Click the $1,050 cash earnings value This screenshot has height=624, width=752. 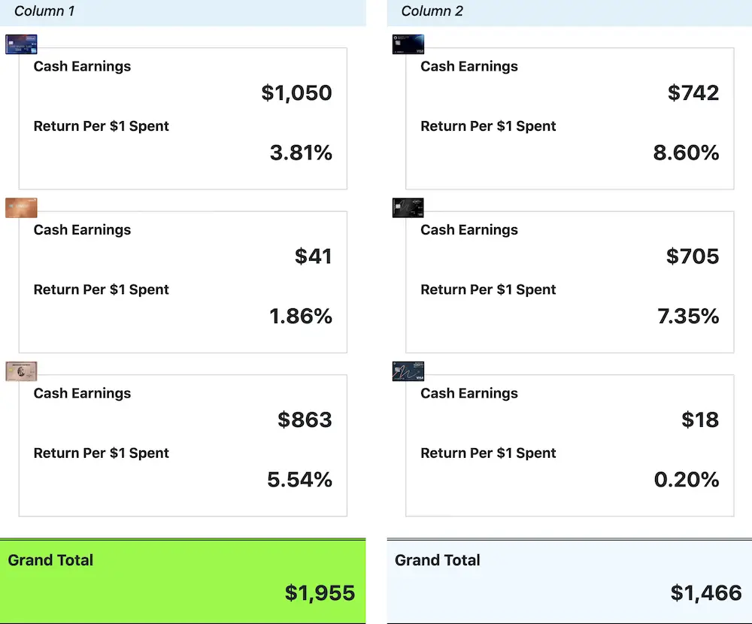[296, 92]
